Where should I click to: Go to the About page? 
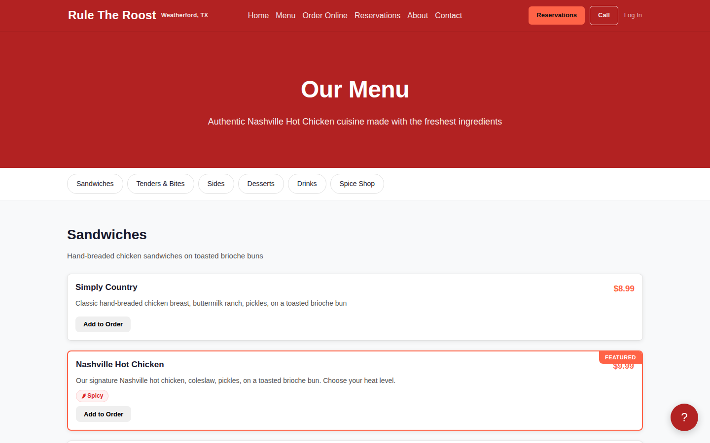tap(417, 15)
